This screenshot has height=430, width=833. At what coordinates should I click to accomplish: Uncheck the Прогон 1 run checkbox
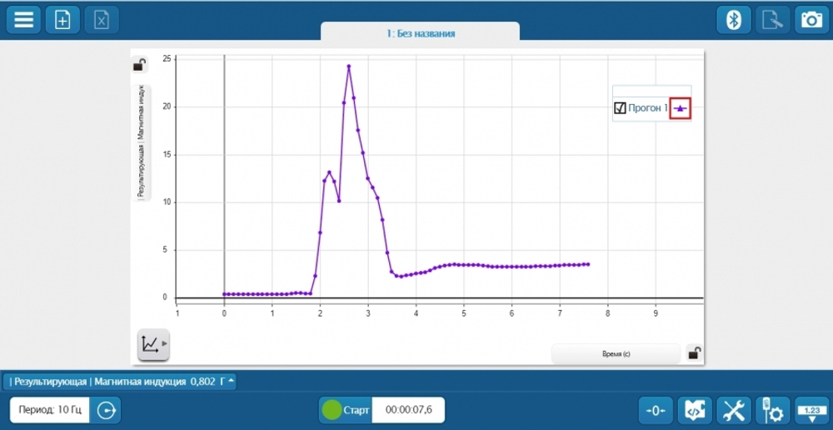tap(620, 108)
